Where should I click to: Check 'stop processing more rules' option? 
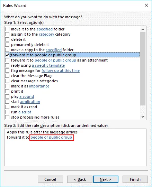click(7, 117)
